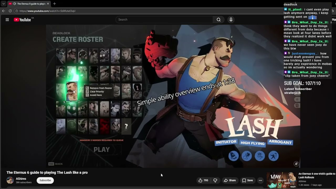
Task: Dislike the video with thumbs down
Action: click(215, 180)
